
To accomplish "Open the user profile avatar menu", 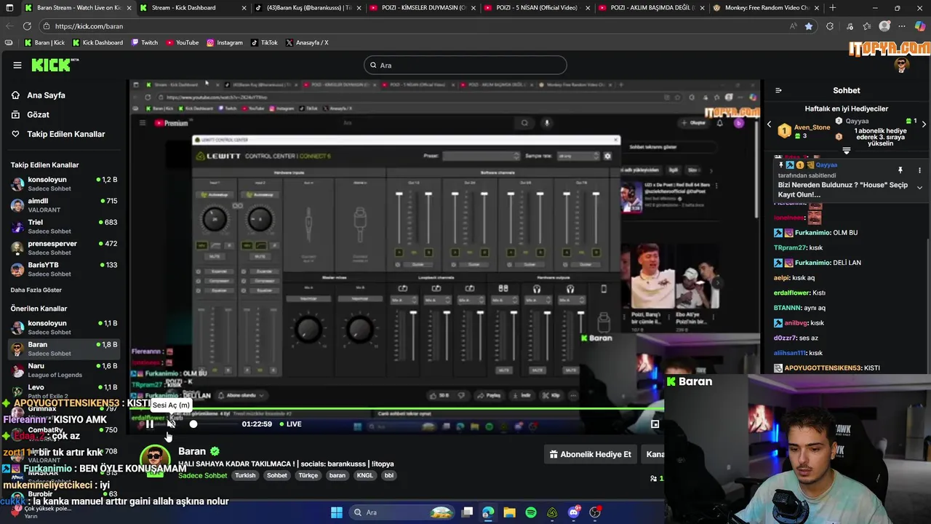I will tap(902, 65).
